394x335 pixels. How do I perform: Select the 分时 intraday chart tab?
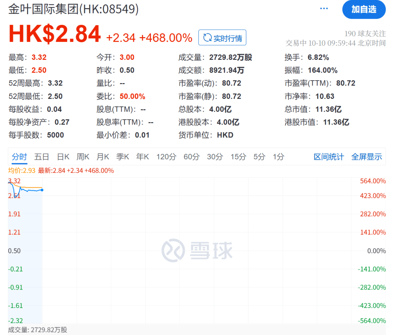coord(19,156)
